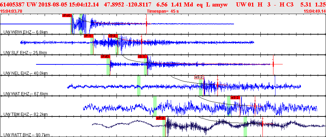Click the eS 2 pick flag on WAT
The image size is (326, 137).
point(199,77)
